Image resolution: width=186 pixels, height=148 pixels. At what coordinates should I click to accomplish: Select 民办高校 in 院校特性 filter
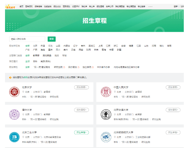pos(73,67)
